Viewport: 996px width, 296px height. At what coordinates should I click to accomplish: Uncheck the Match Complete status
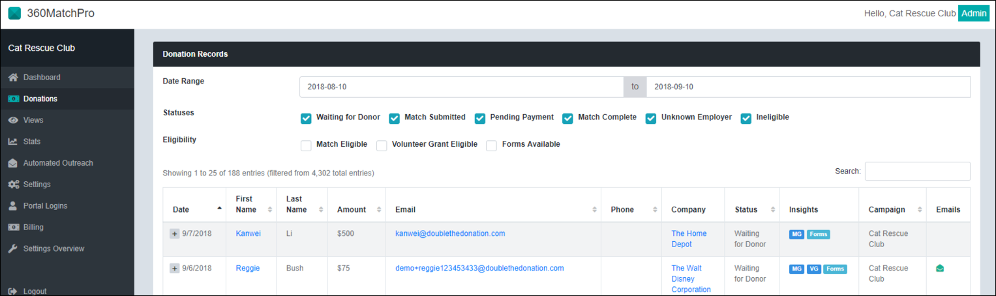tap(567, 118)
